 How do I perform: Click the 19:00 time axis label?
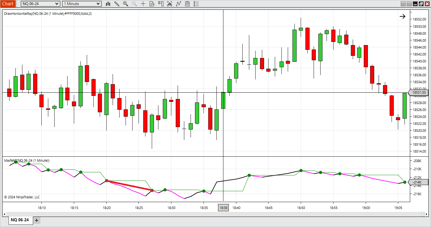point(366,208)
